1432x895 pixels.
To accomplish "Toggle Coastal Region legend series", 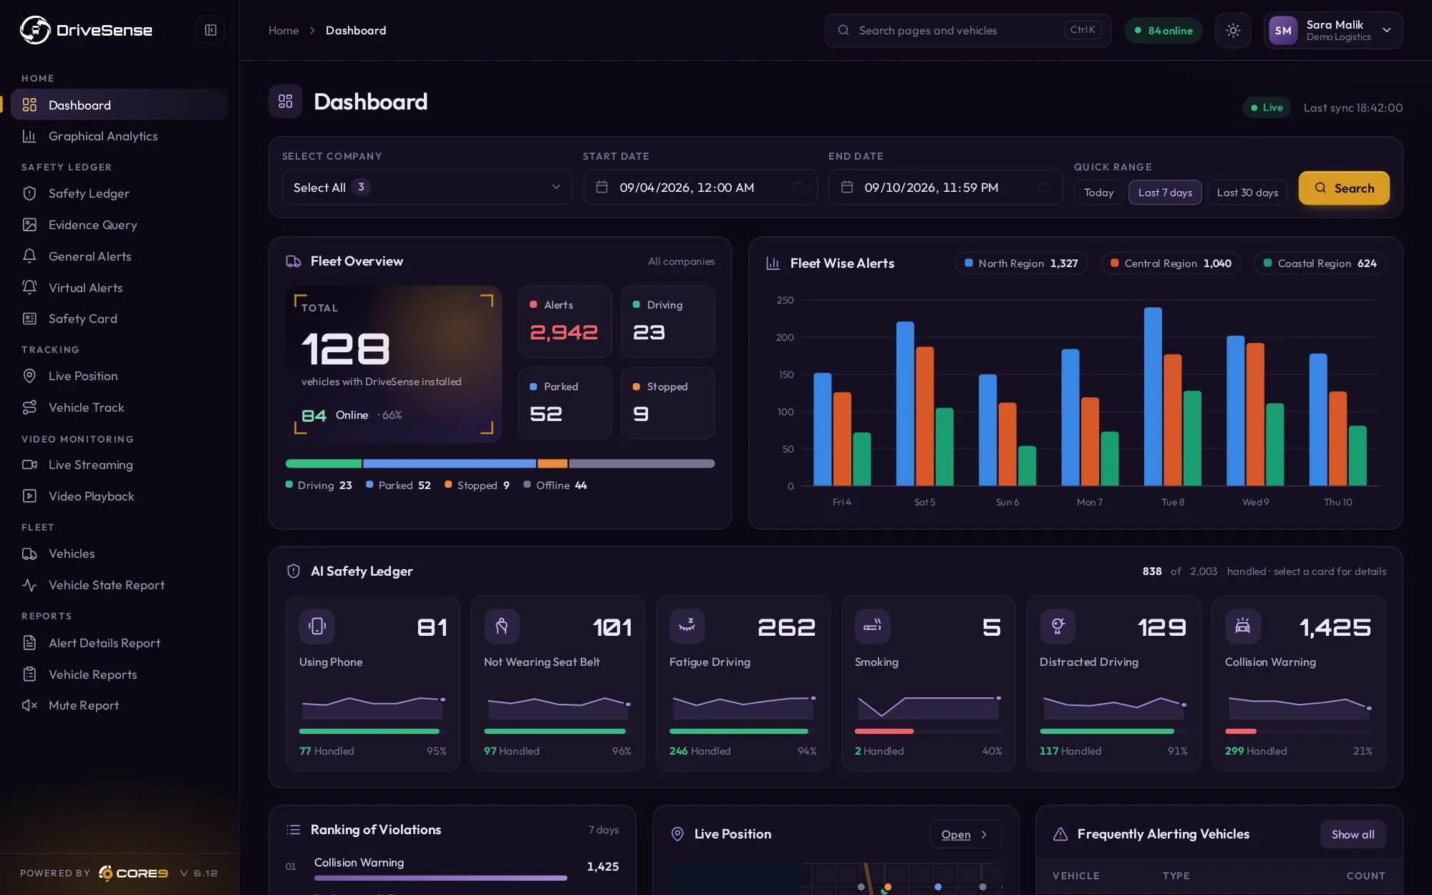I will [1320, 263].
